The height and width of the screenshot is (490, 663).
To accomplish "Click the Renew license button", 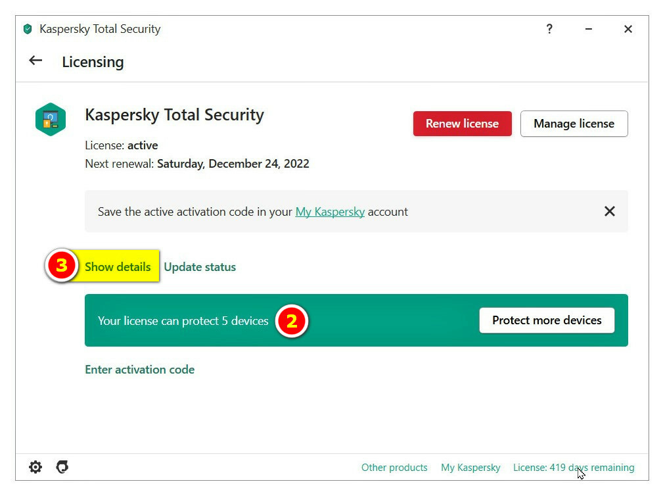I will tap(462, 124).
